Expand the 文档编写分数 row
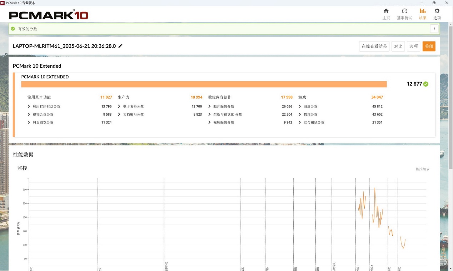453x271 pixels. (x=119, y=114)
